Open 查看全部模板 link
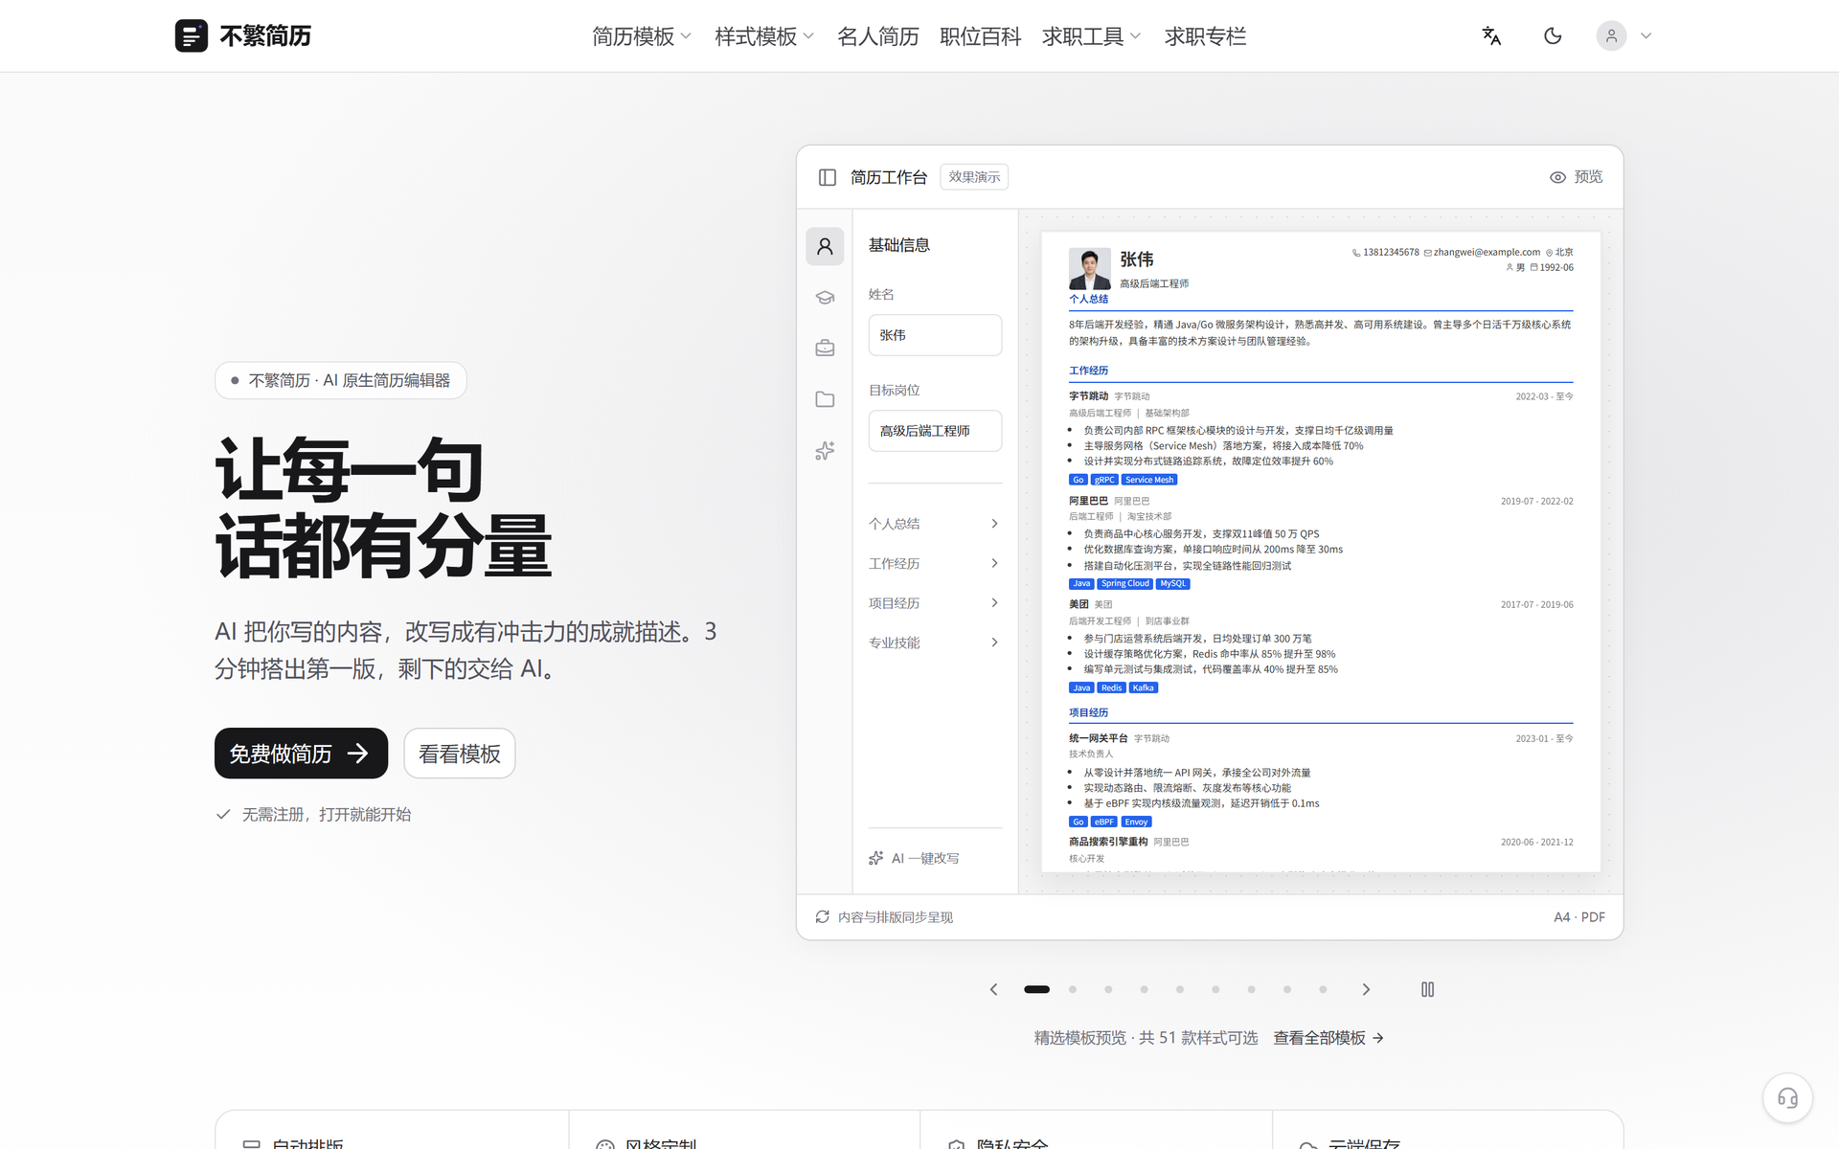Screen dimensions: 1839x1149 [x=1328, y=1038]
